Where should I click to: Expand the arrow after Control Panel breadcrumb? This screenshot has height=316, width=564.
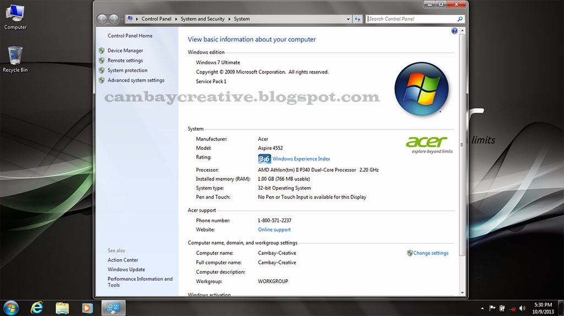176,19
